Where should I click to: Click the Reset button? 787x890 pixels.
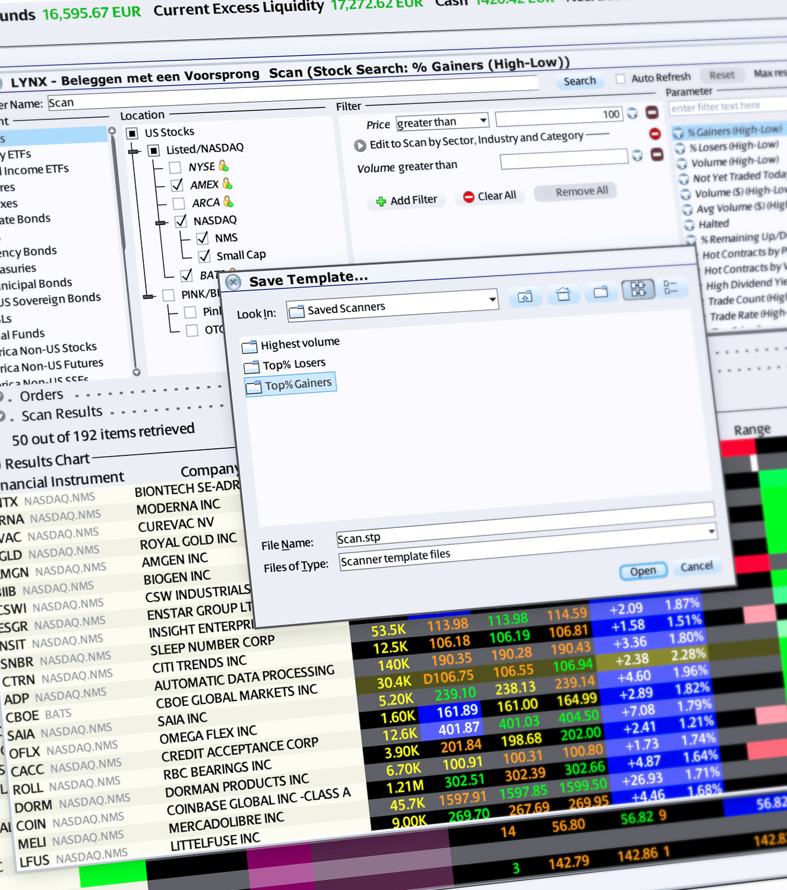722,75
